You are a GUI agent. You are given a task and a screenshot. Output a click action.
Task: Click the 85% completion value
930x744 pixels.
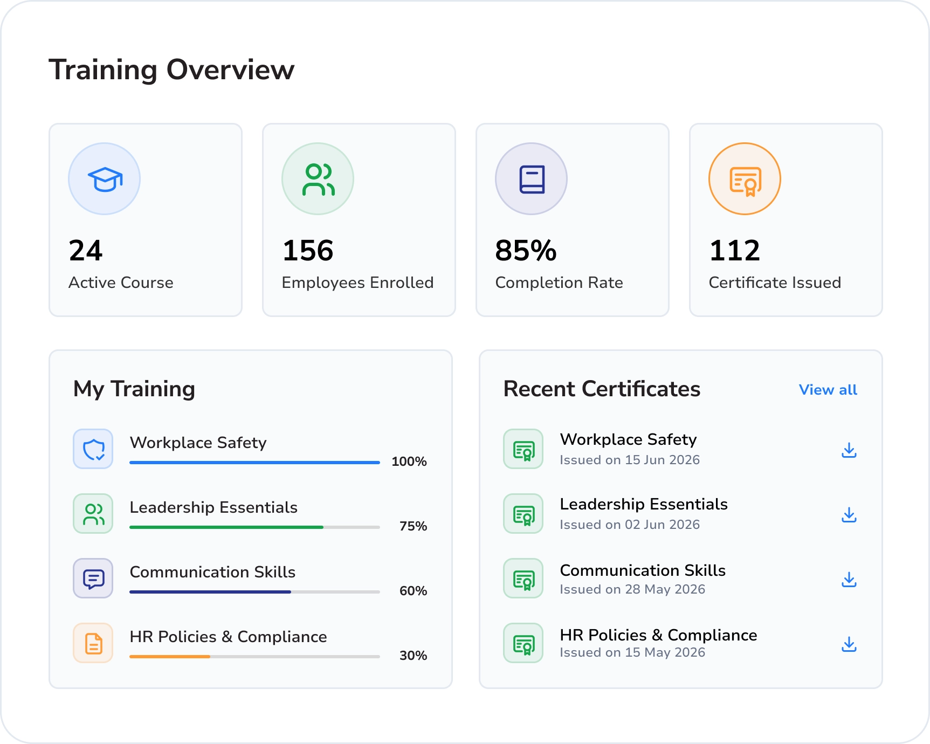click(x=526, y=251)
